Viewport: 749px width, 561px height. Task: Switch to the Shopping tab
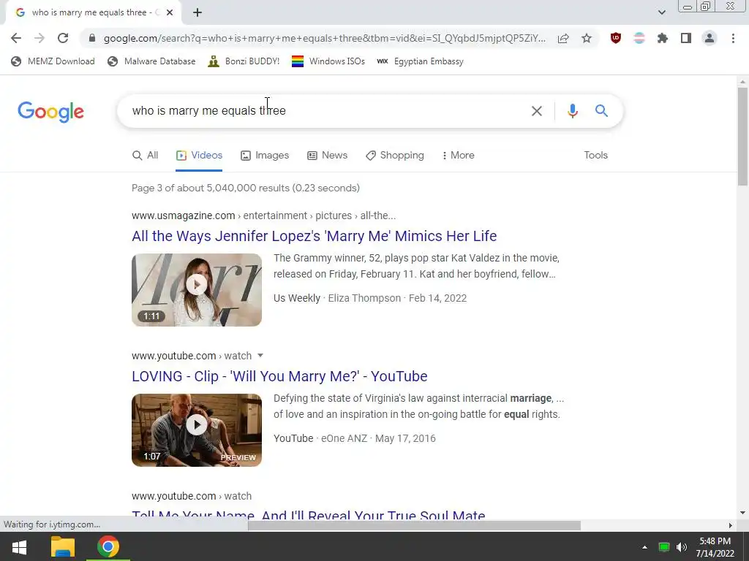click(x=394, y=156)
